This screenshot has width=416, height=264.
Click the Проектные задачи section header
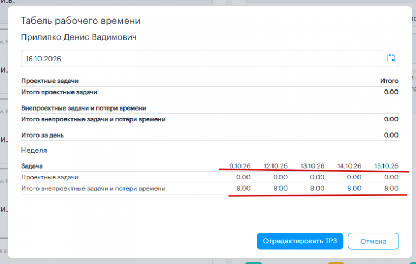tap(50, 81)
